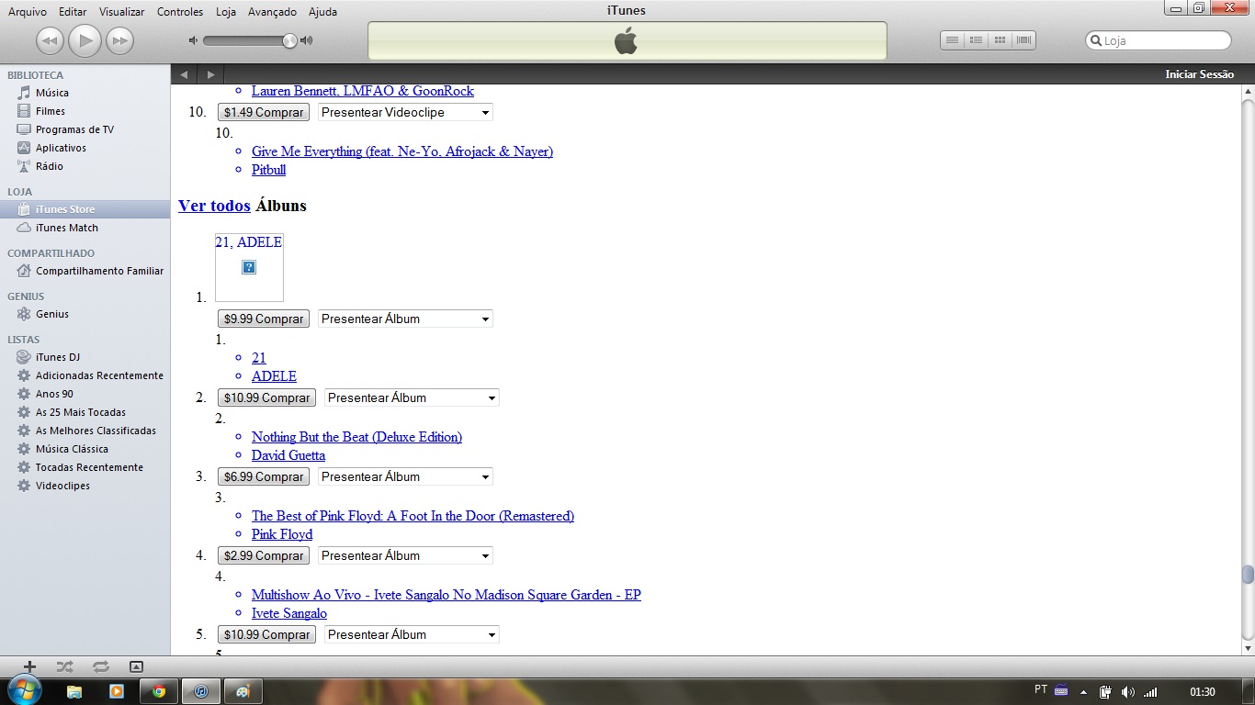The width and height of the screenshot is (1255, 705).
Task: Open the Ajuda menu
Action: pos(322,12)
